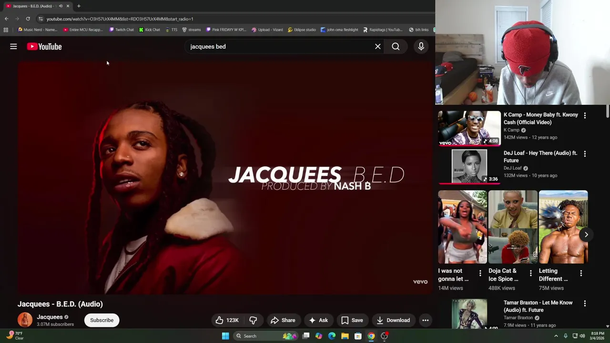This screenshot has width=610, height=343.
Task: Open options for K Camp - Money Baby
Action: pyautogui.click(x=585, y=115)
